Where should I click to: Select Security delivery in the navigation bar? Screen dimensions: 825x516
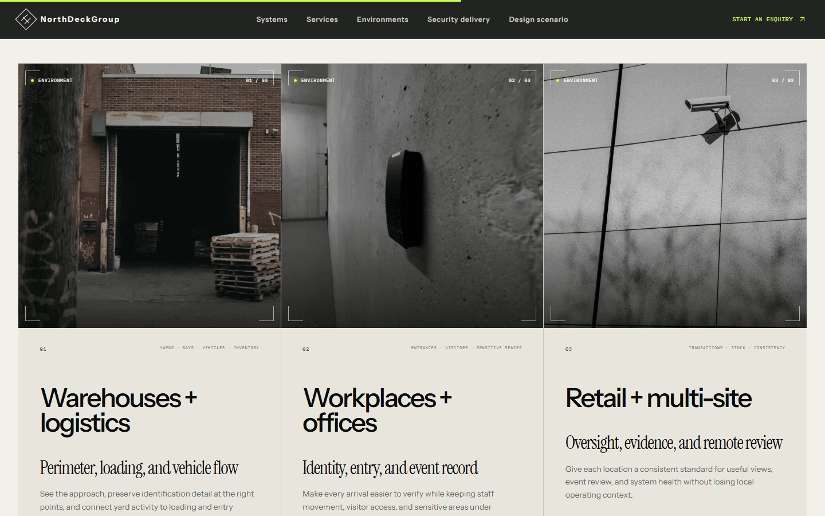pyautogui.click(x=458, y=19)
